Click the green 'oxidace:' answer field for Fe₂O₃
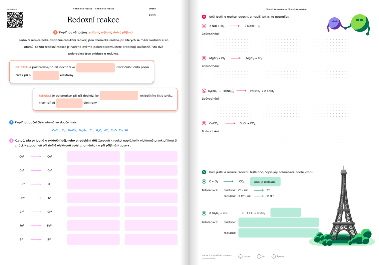This screenshot has width=379, height=265. [x=278, y=222]
